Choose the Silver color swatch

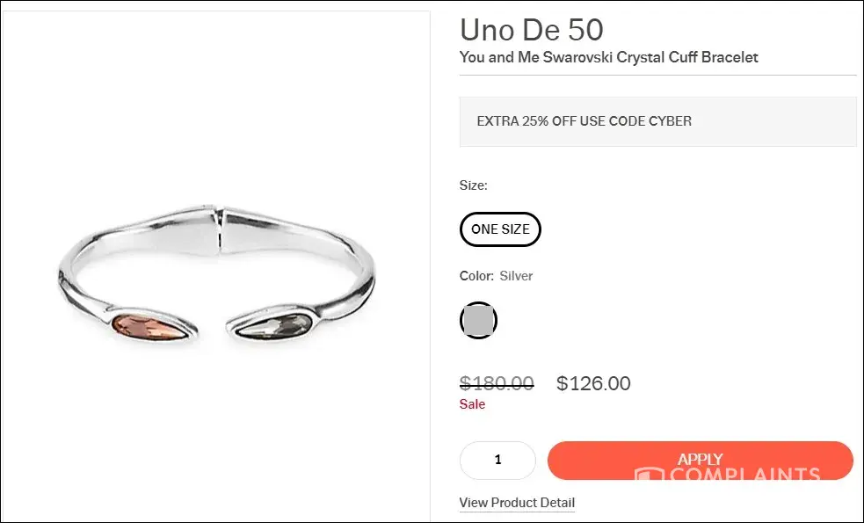pos(478,320)
